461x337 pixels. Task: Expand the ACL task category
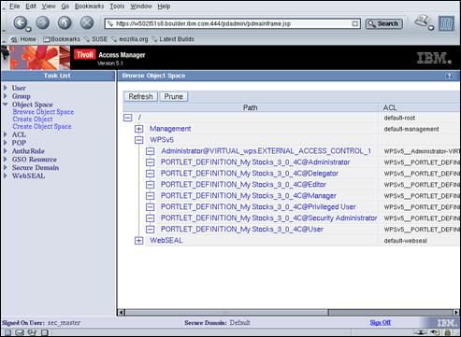(x=6, y=134)
